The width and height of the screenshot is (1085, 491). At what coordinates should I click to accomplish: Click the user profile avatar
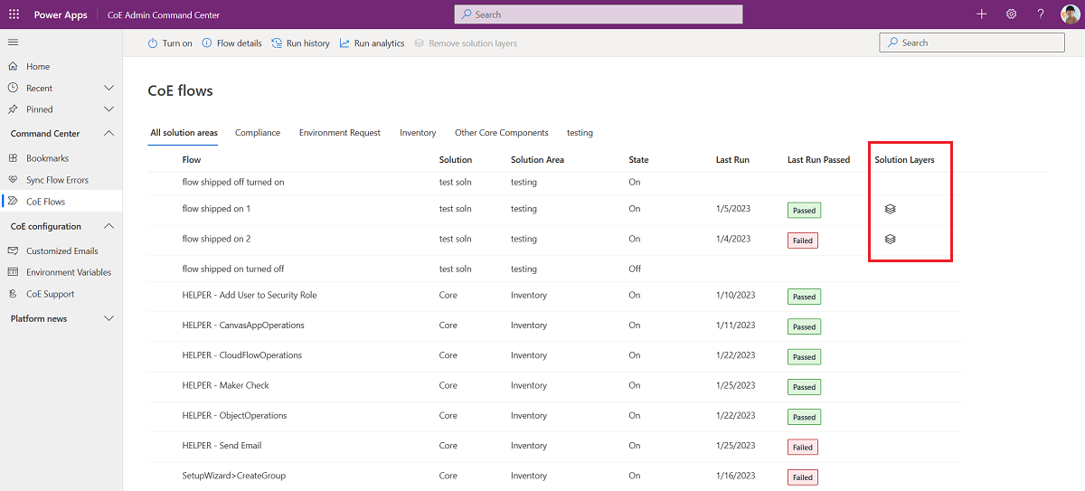click(x=1070, y=14)
